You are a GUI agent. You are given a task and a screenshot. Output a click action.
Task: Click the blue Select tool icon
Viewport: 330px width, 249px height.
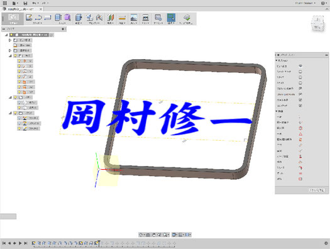click(x=171, y=18)
